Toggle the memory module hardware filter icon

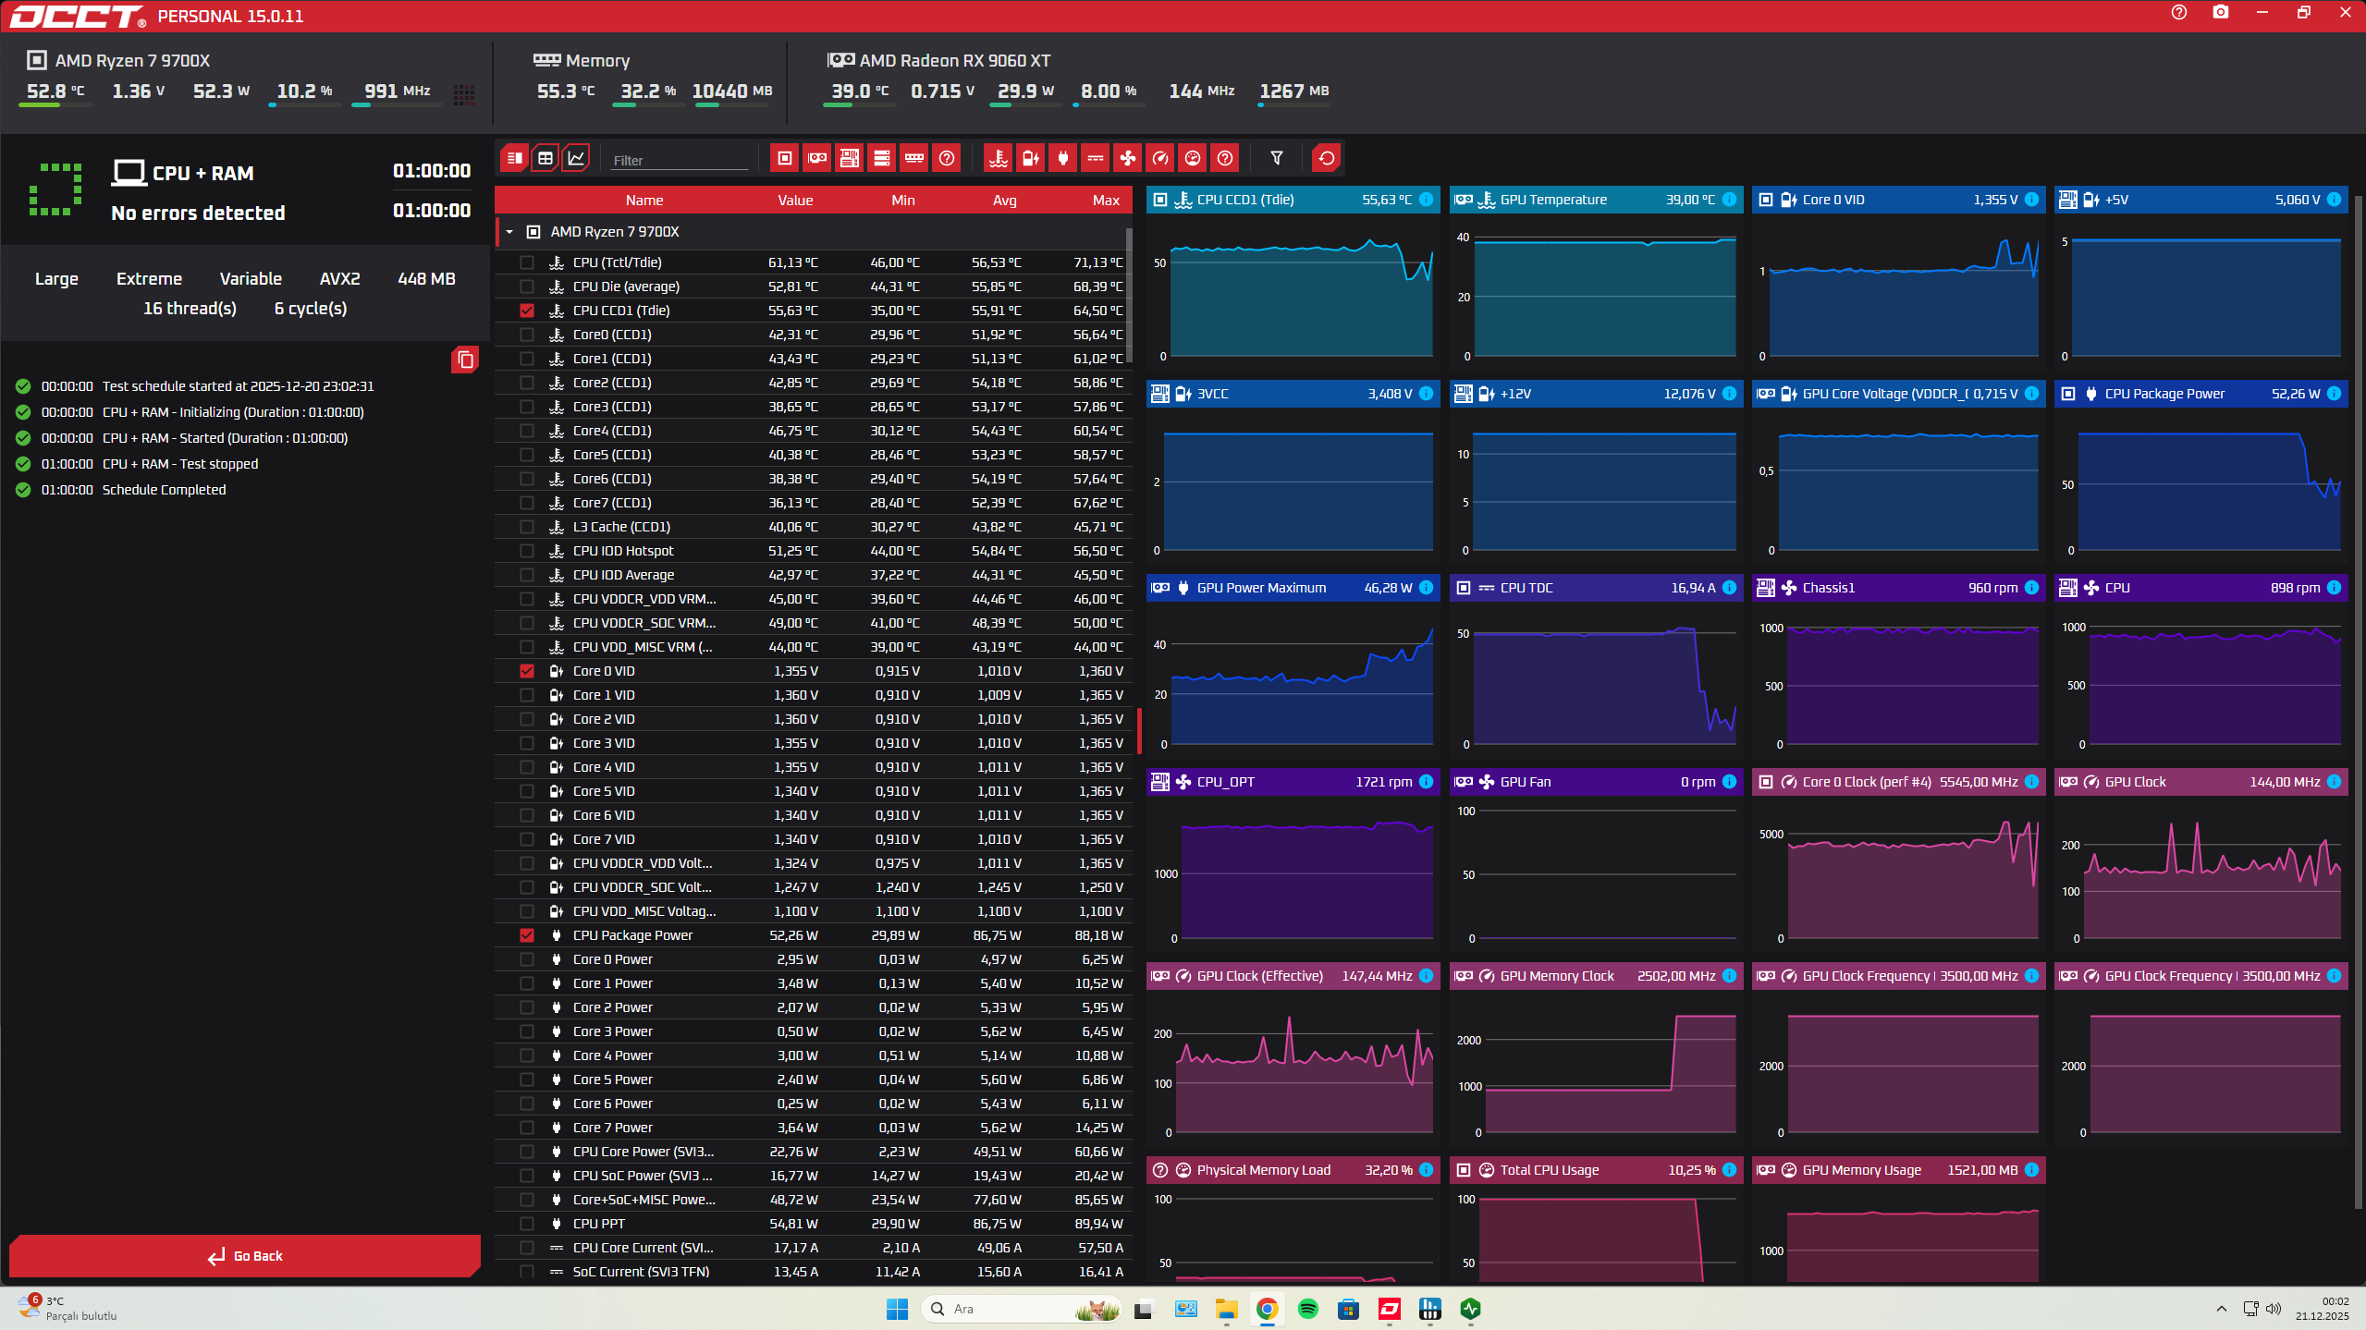913,158
